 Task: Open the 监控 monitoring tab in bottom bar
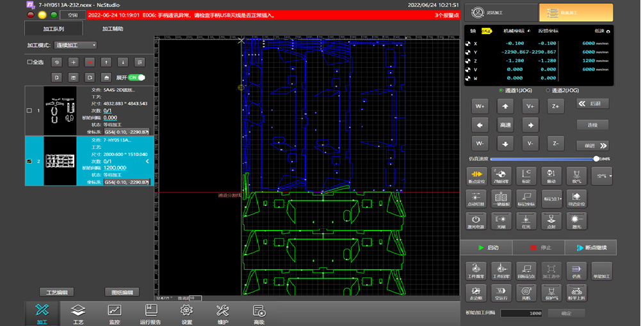[x=115, y=313]
